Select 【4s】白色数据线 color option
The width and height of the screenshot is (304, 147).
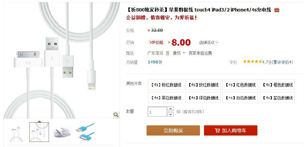coord(240,98)
